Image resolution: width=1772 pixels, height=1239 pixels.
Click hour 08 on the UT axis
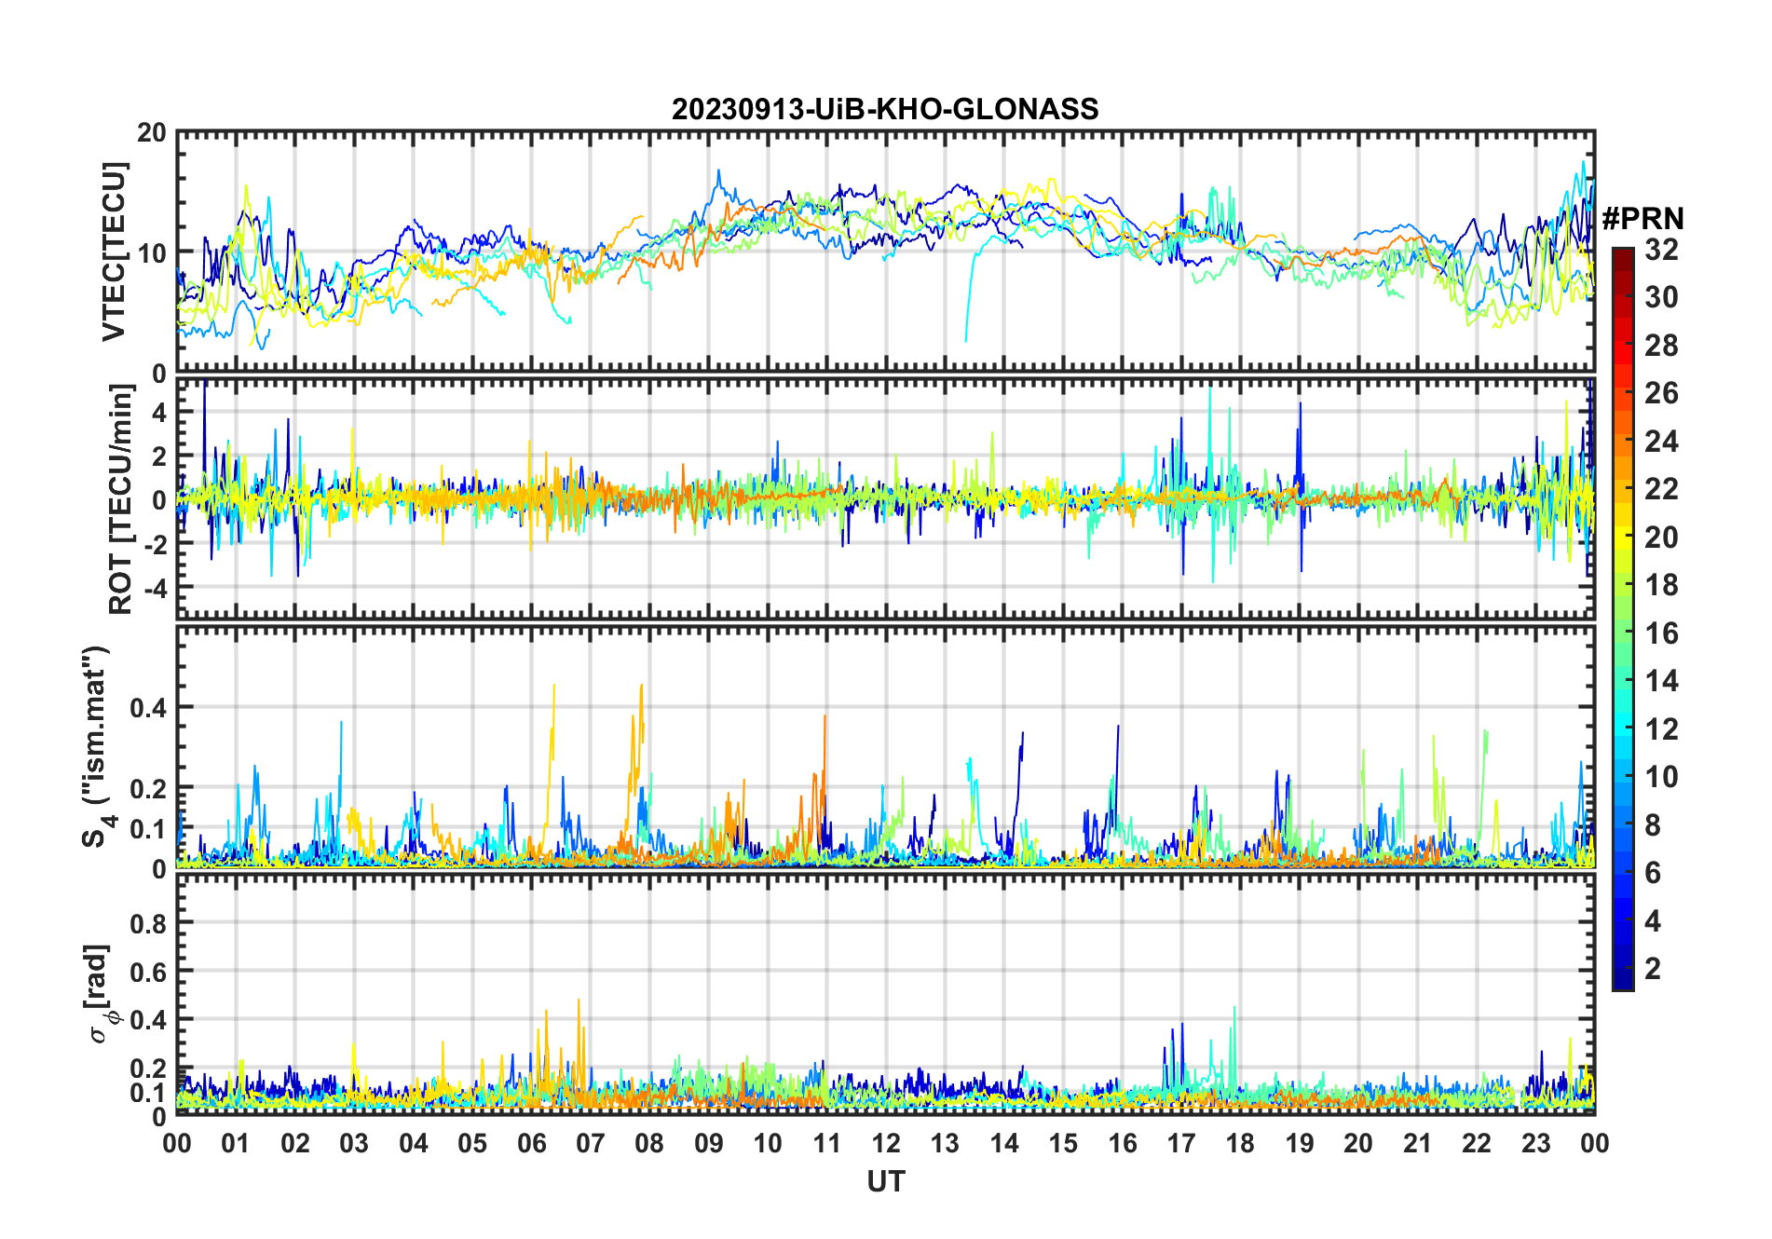(x=649, y=1143)
